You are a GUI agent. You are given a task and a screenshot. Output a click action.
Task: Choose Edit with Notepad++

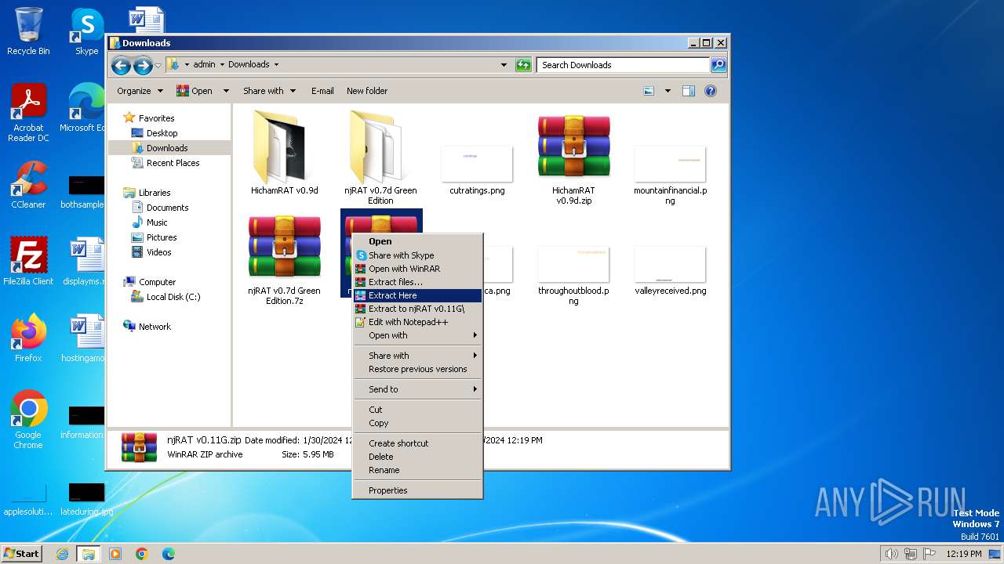[x=417, y=322]
